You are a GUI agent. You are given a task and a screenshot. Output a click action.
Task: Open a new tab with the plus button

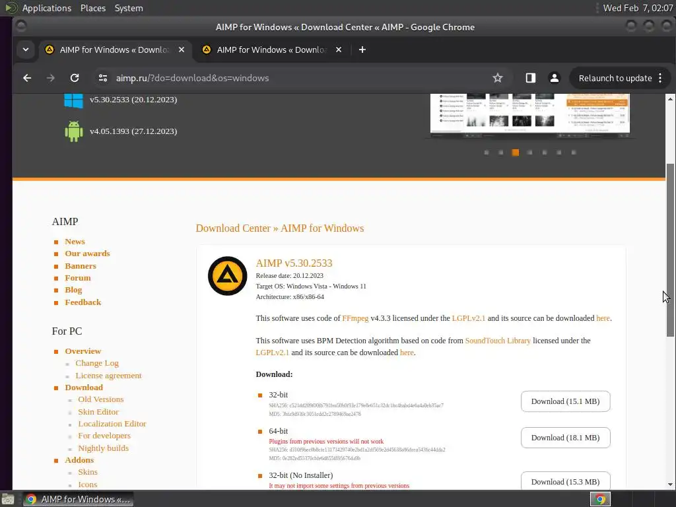tap(362, 50)
